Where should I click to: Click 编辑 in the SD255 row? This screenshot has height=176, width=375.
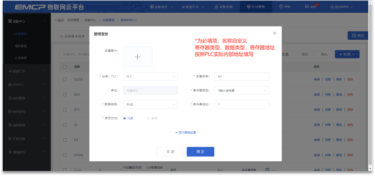pos(317,79)
